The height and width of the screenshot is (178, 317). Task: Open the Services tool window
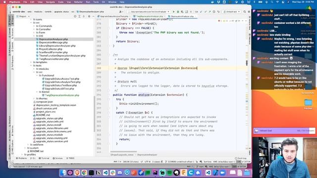pos(57,158)
